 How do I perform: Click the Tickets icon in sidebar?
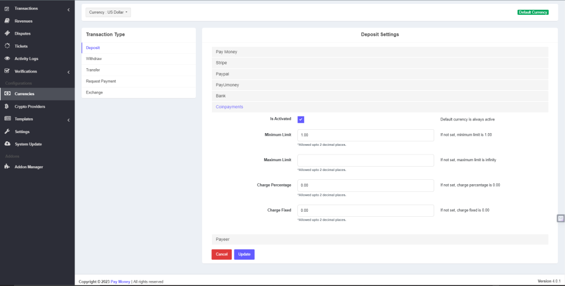[7, 46]
